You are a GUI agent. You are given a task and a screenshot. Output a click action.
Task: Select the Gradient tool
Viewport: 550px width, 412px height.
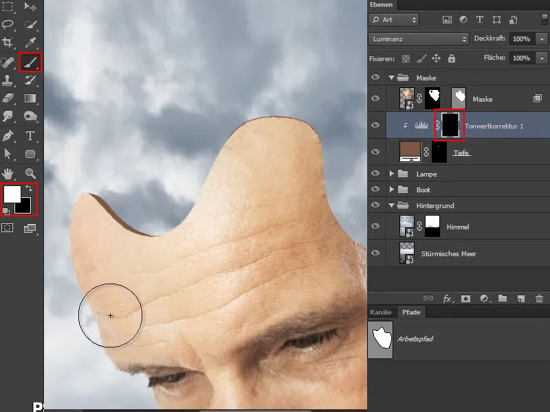(30, 98)
